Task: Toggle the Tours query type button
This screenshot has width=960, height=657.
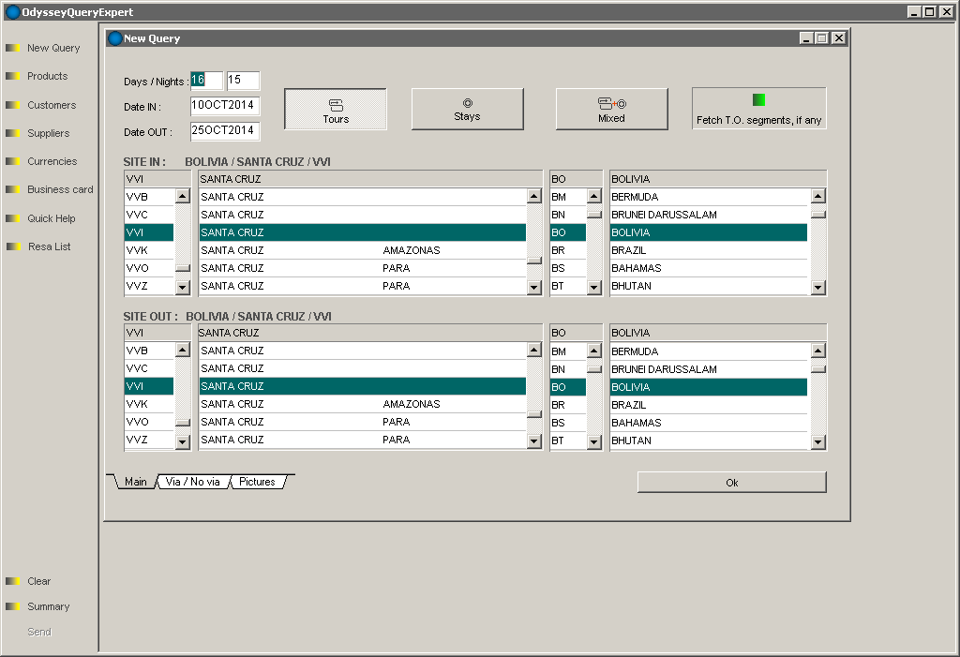Action: [x=336, y=110]
